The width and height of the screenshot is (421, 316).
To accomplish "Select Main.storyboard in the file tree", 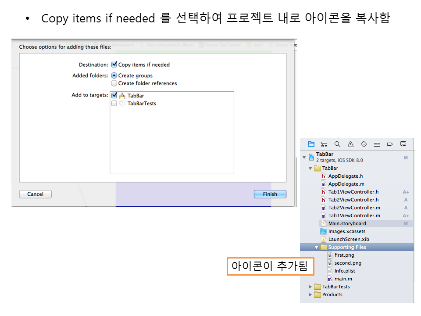I will coord(347,223).
